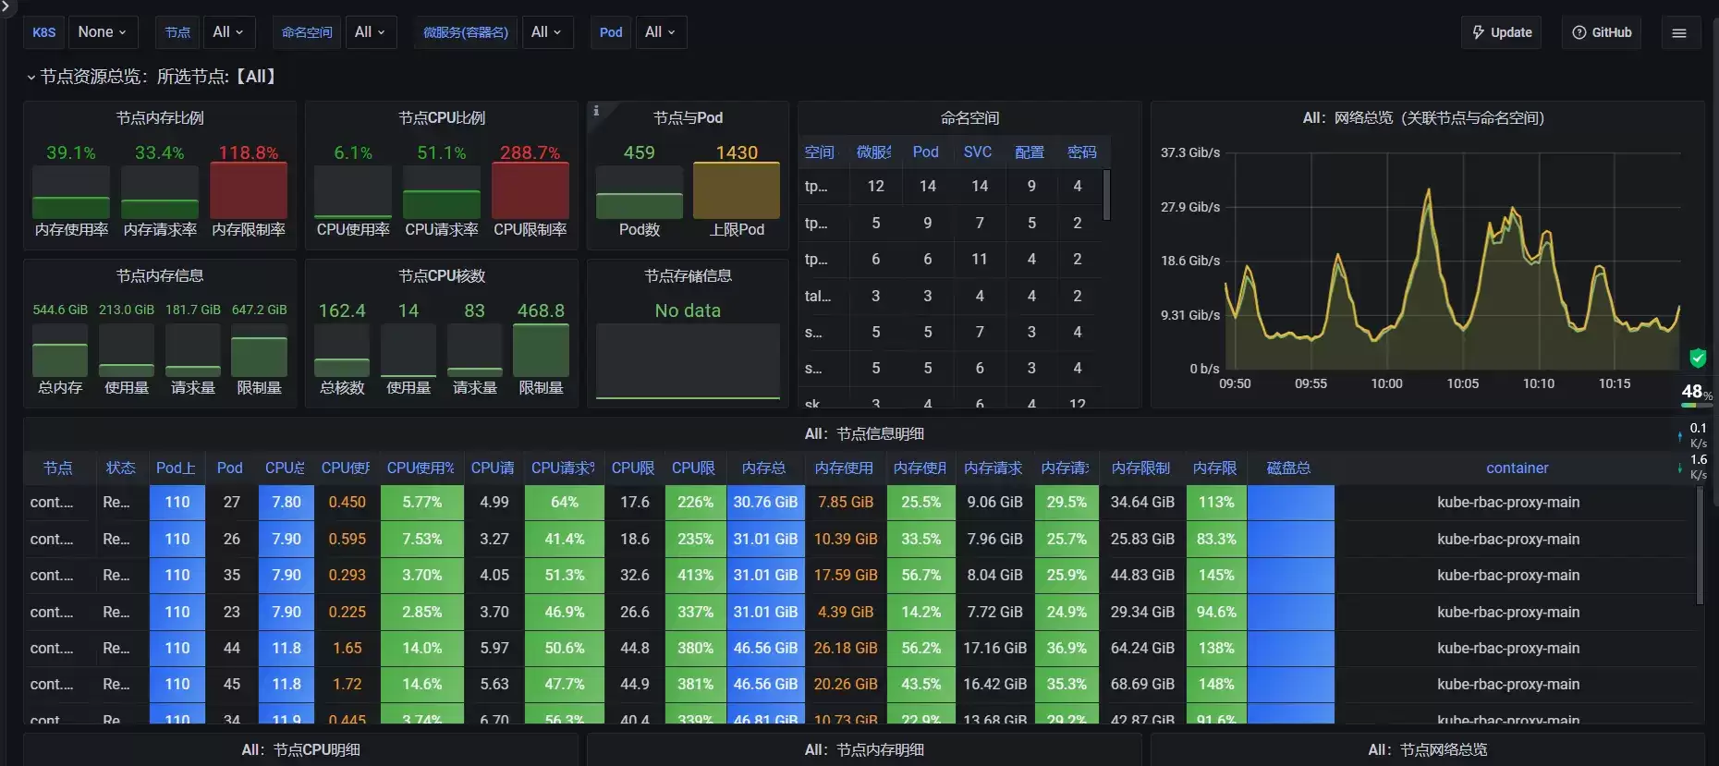Sort table by 节点 column header
The height and width of the screenshot is (766, 1719).
pos(58,468)
